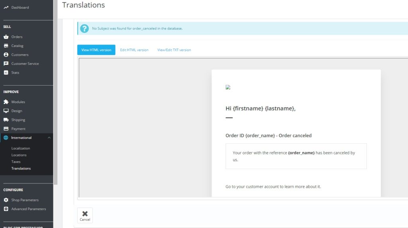Open the Locations submenu item
The image size is (408, 228).
[x=19, y=155]
